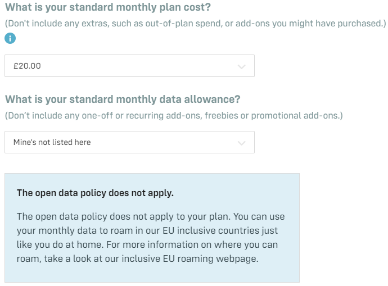The image size is (388, 286).
Task: Click the chevron arrow beside £20.00
Action: coord(241,66)
